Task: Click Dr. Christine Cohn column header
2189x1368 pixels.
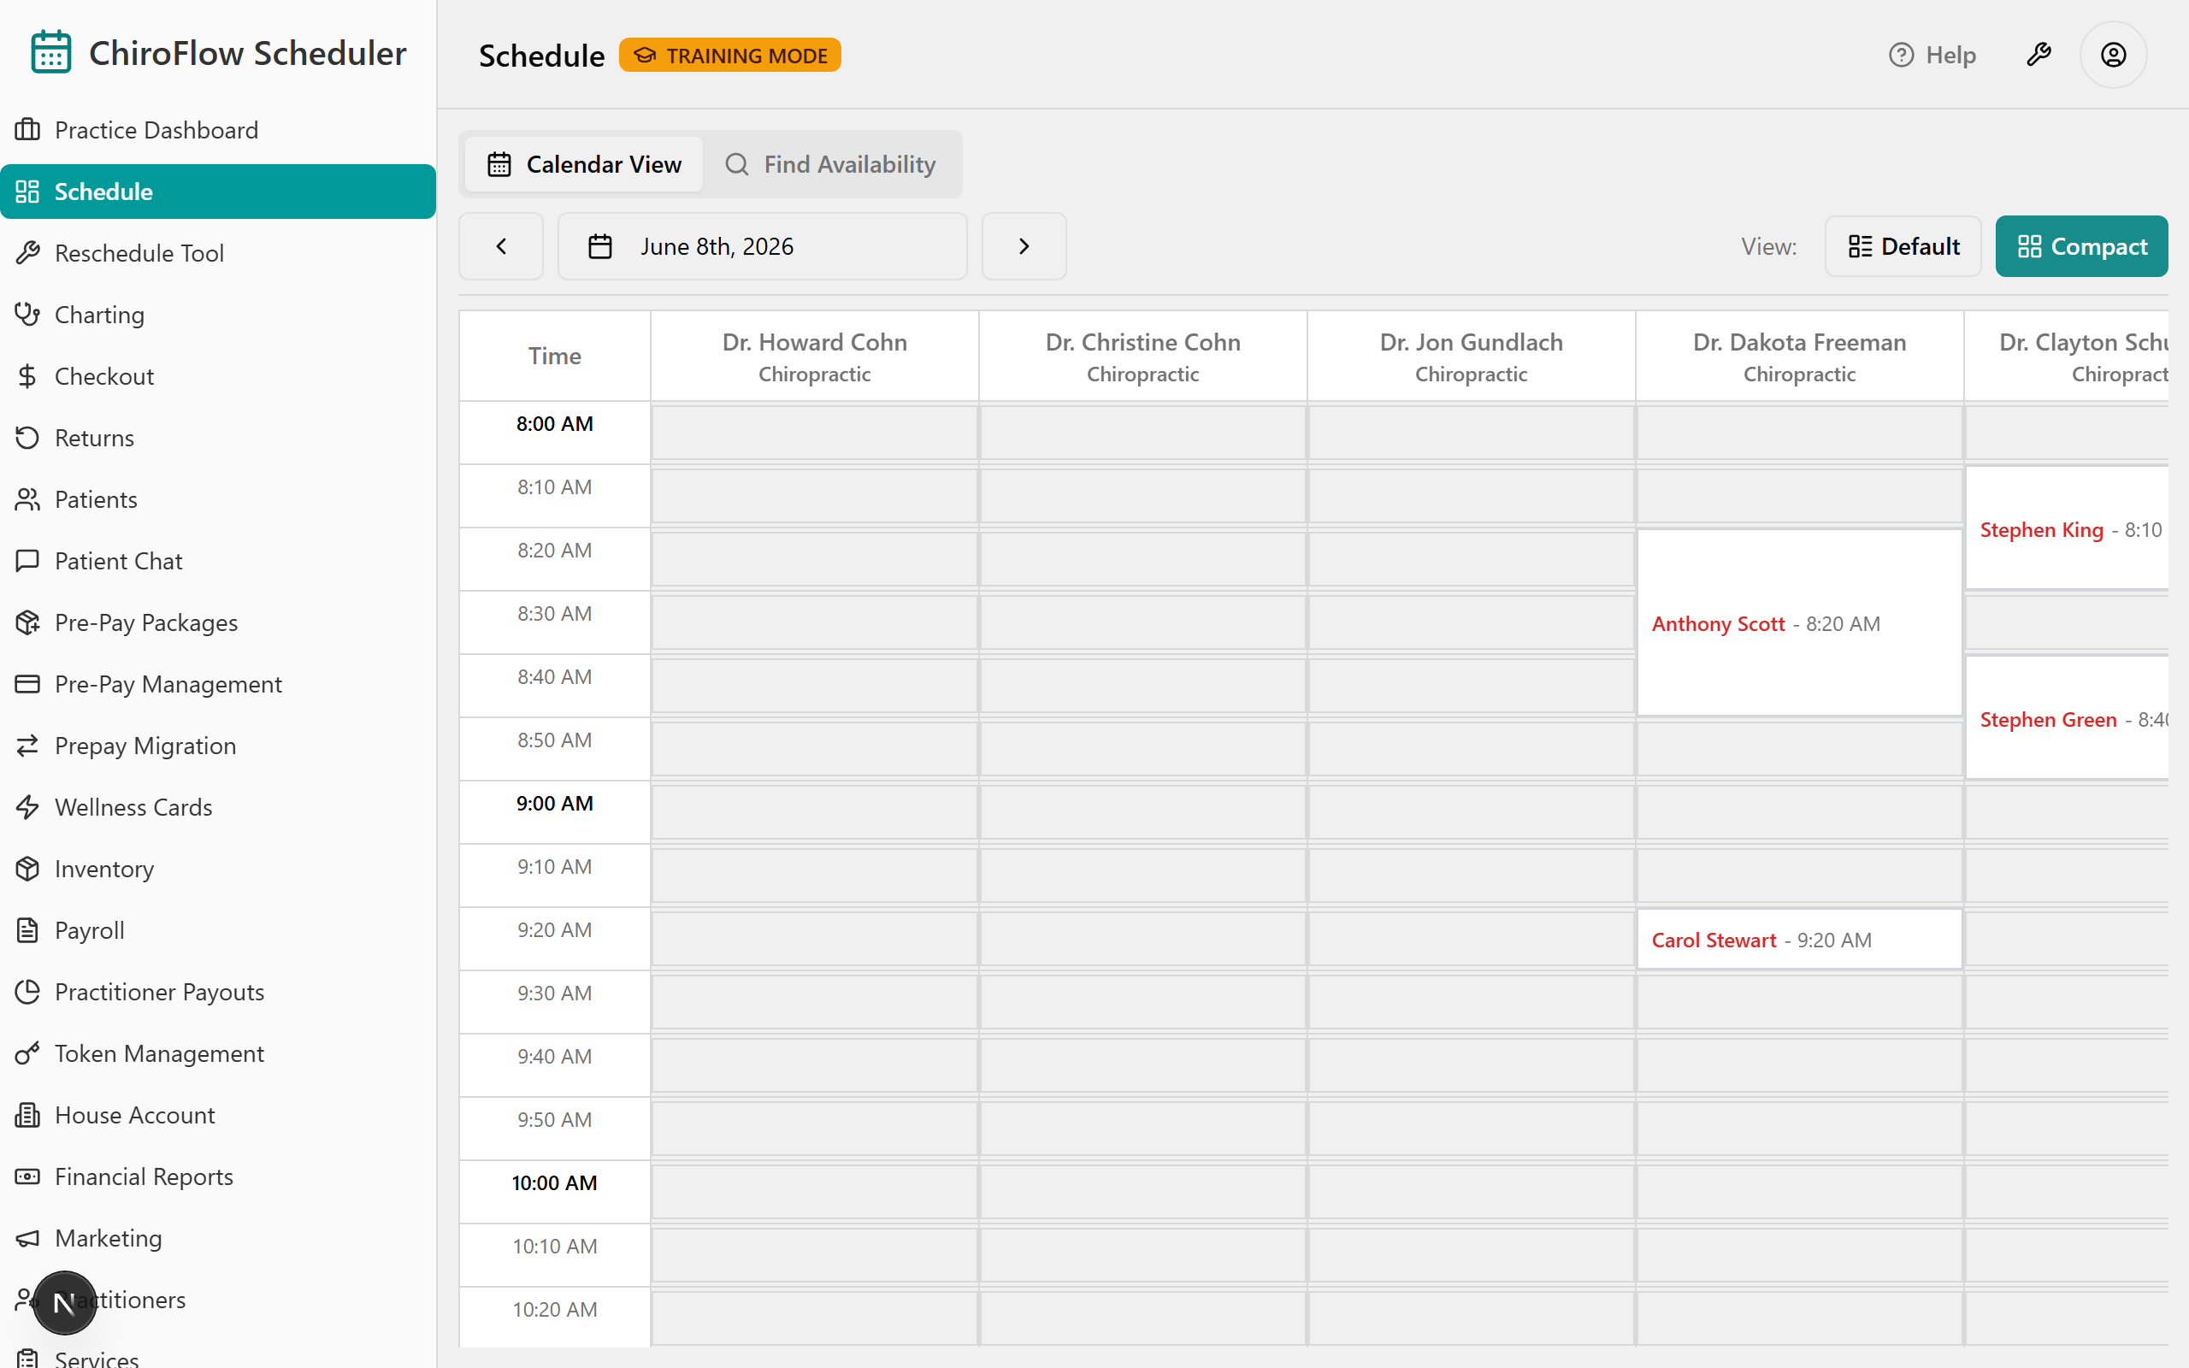Action: [1142, 357]
